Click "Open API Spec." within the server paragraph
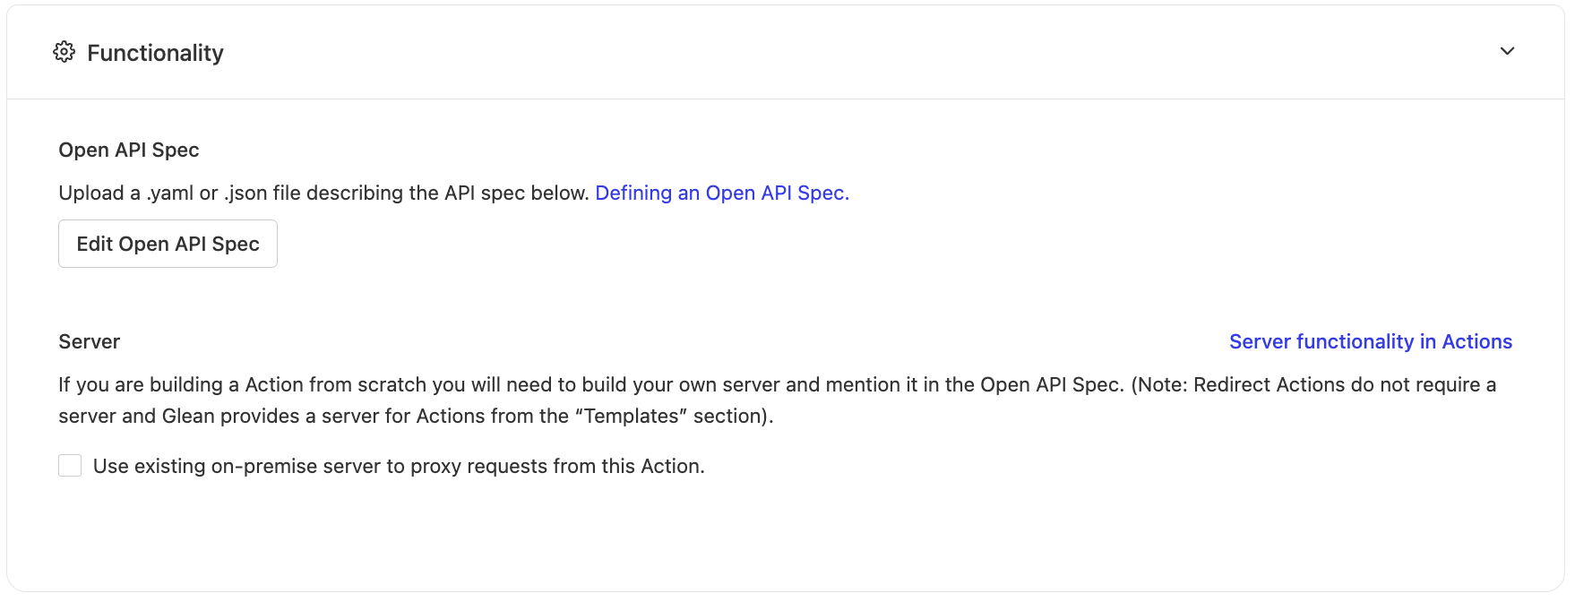 (x=1051, y=384)
